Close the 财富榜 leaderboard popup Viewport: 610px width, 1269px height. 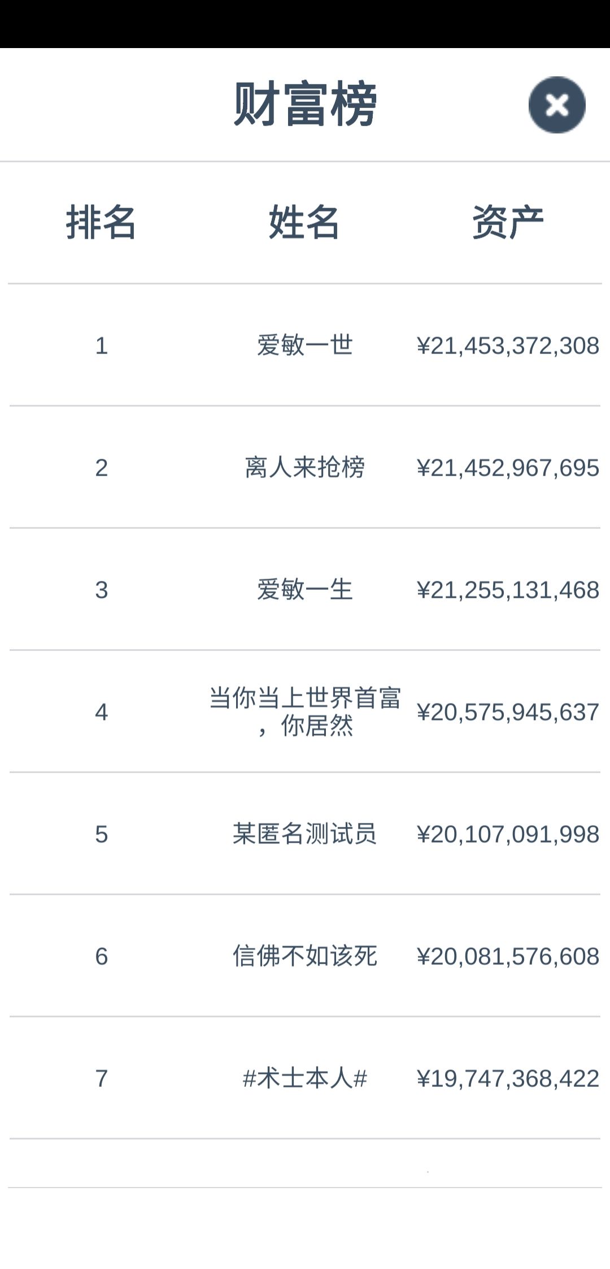coord(557,105)
